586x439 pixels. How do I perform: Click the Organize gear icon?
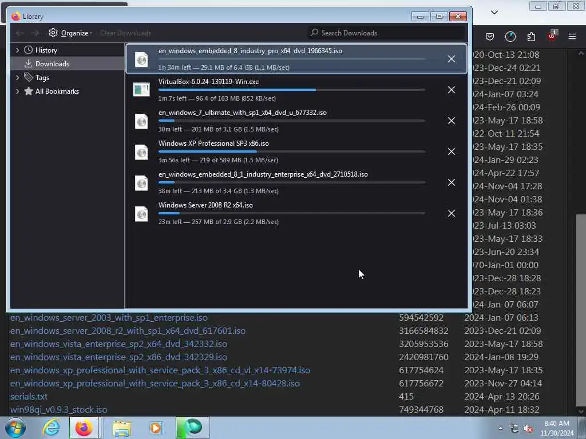tap(53, 33)
